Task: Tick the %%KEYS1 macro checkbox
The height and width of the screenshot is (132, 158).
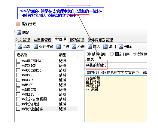Action: 18,75
